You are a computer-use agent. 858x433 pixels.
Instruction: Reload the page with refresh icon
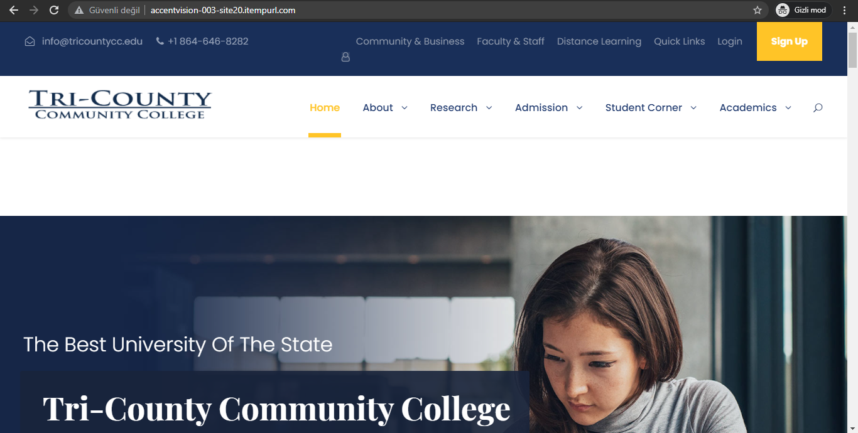(x=54, y=10)
